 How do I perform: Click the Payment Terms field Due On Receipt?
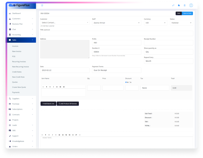(x=117, y=70)
